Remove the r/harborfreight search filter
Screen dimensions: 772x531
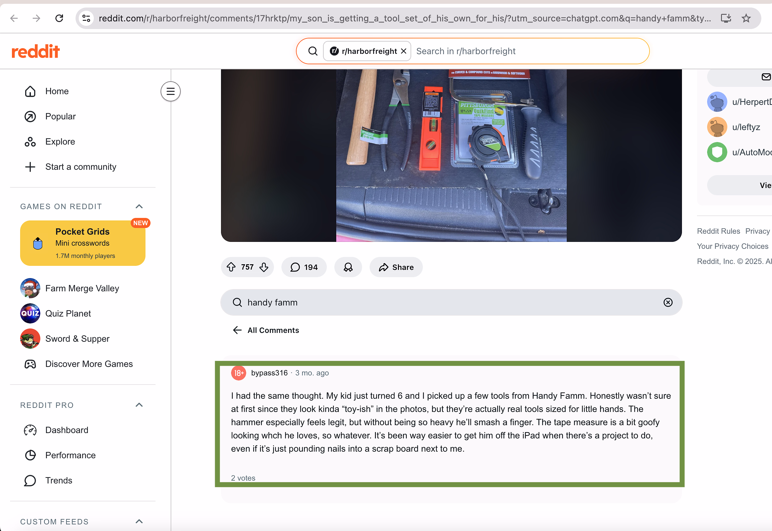coord(403,51)
